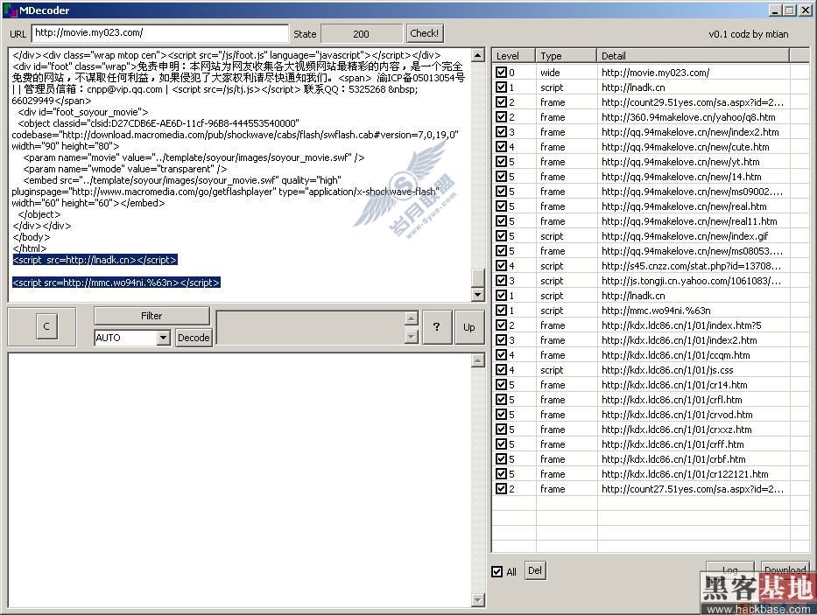Click the State field showing 200
Screen dimensions: 817x615
(x=361, y=34)
